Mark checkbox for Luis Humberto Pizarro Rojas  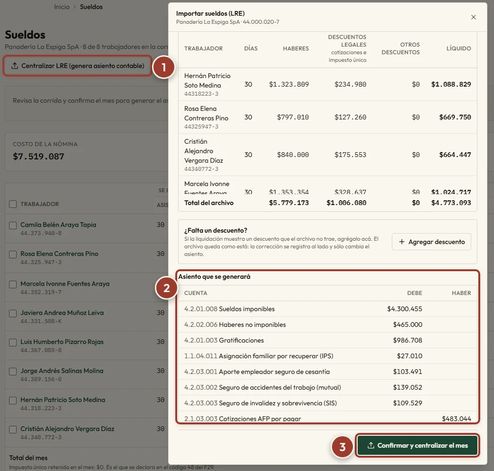pyautogui.click(x=13, y=342)
